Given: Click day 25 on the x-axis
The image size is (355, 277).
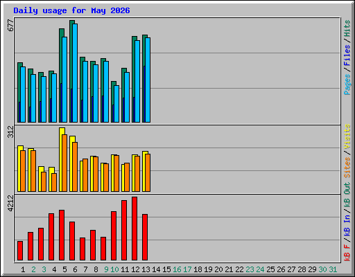Looking at the screenshot, I should [270, 269].
